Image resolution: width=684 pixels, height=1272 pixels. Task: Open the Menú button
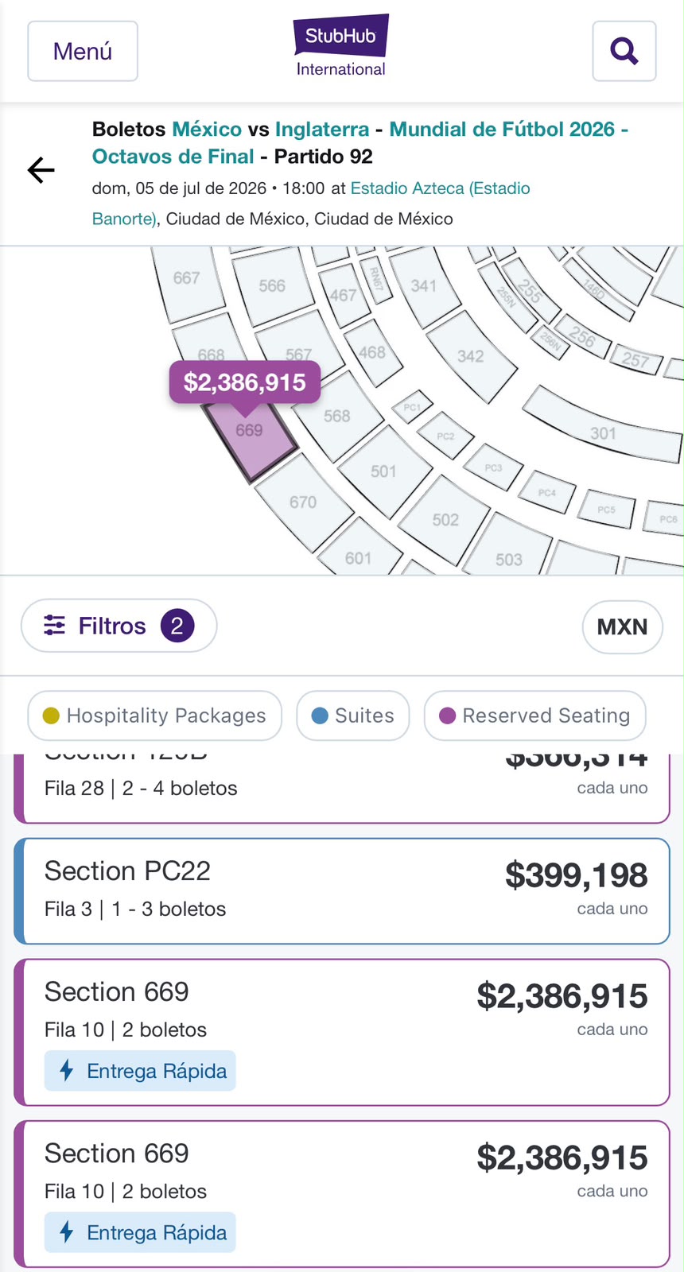[83, 51]
